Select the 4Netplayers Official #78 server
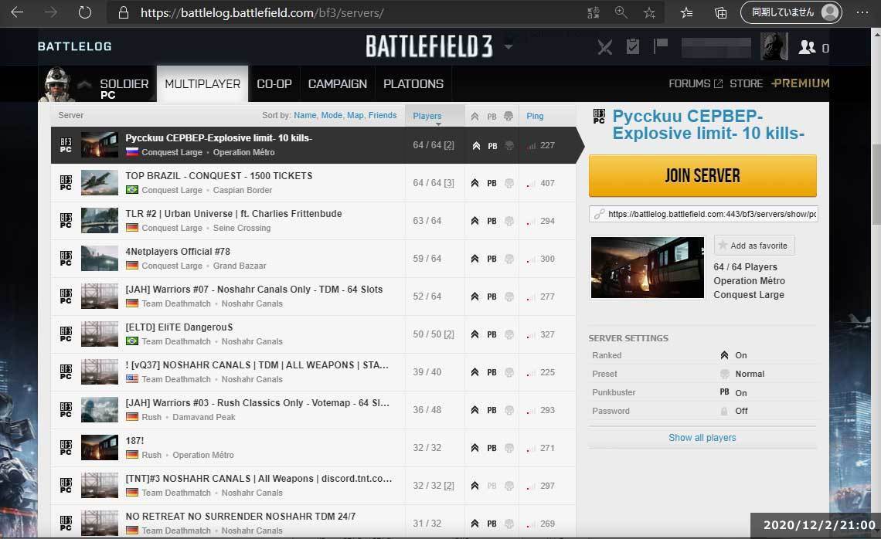This screenshot has width=881, height=539. [314, 259]
